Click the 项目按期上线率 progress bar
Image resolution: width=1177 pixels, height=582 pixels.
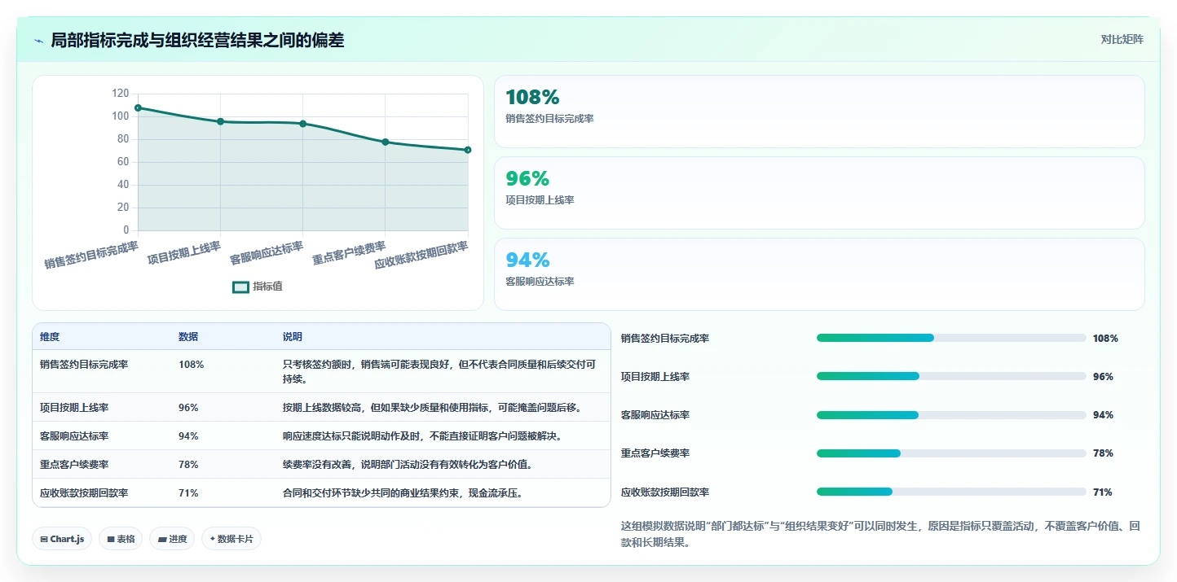[951, 376]
